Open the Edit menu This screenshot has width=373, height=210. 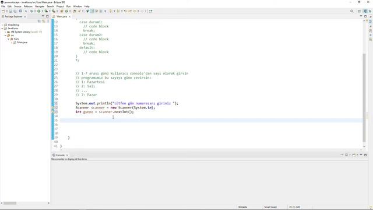pyautogui.click(x=9, y=6)
